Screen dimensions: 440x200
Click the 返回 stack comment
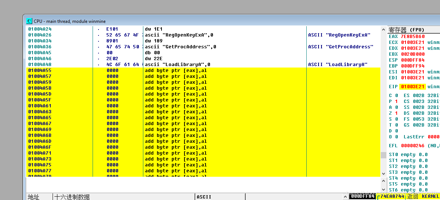click(x=412, y=196)
